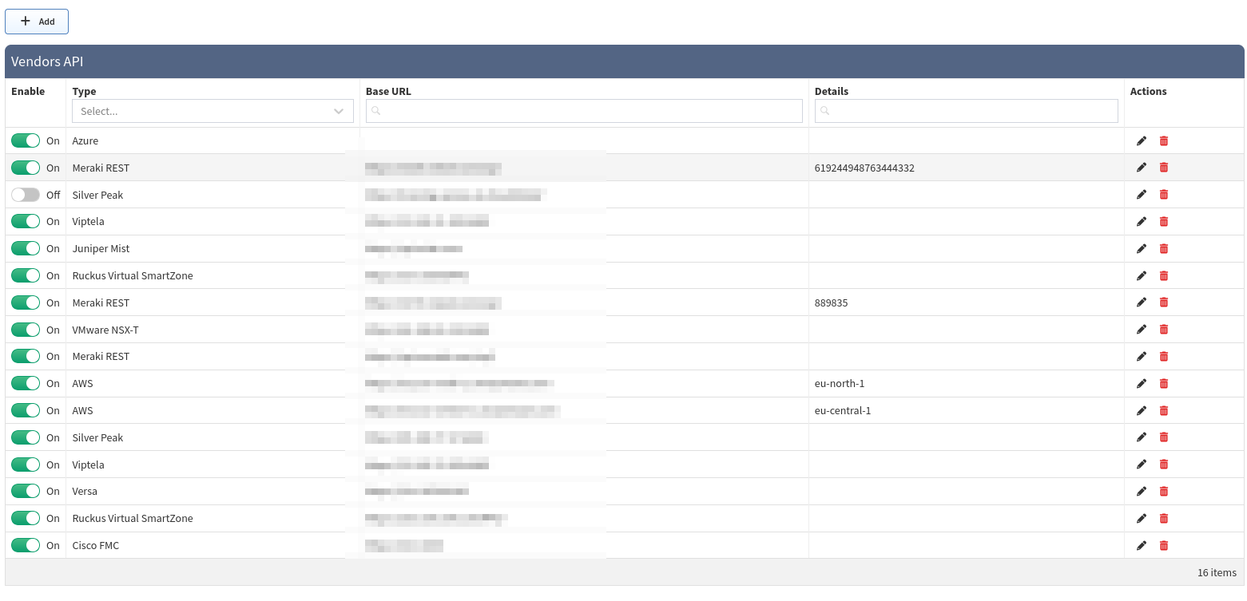The image size is (1247, 601).
Task: Click the search icon in Details filter
Action: (824, 111)
